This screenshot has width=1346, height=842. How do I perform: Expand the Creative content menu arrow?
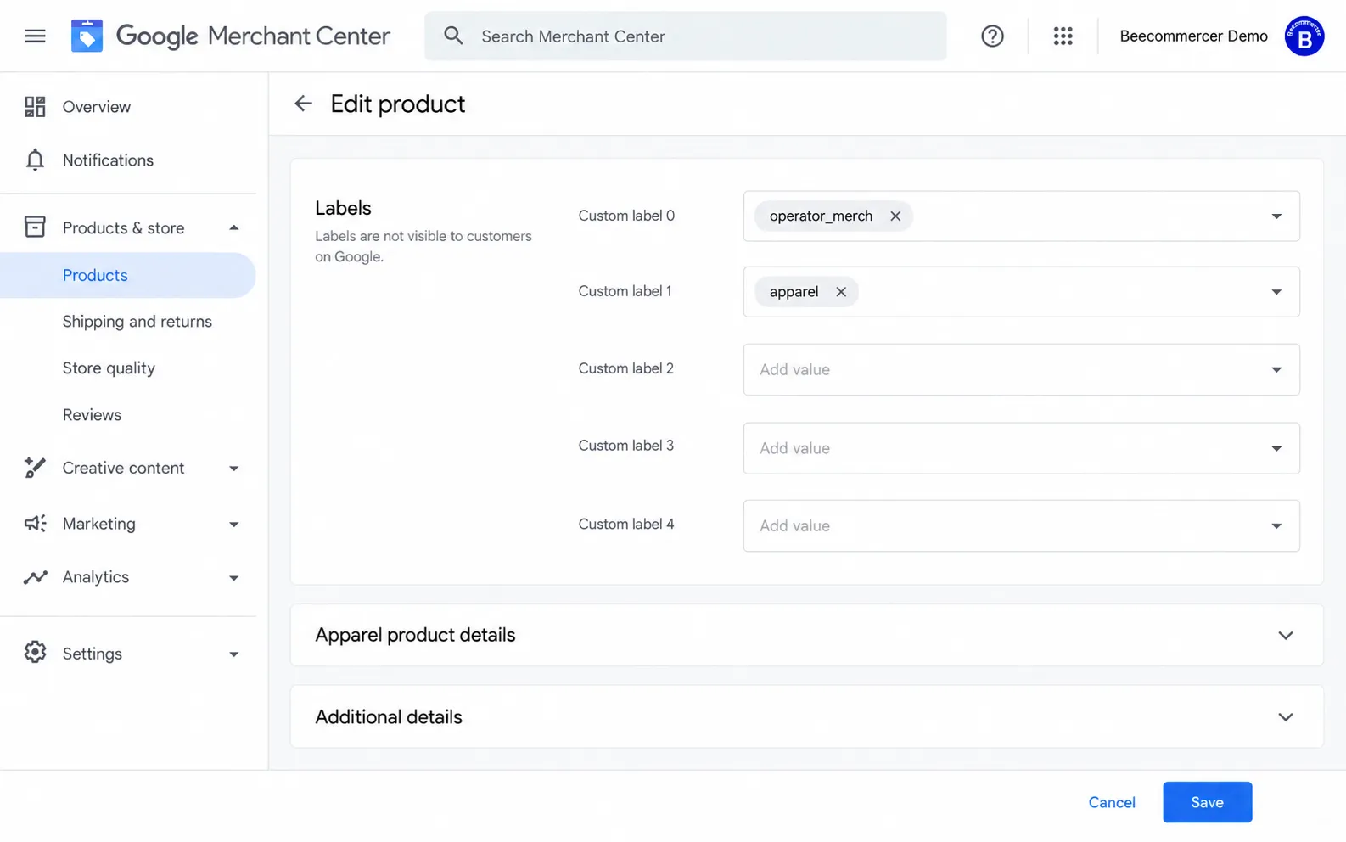pos(233,469)
